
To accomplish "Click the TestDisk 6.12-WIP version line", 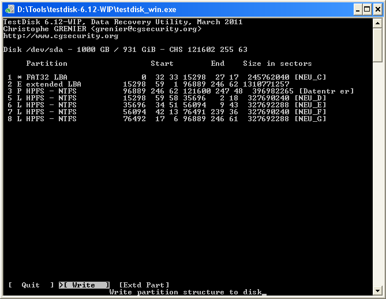I will [123, 22].
